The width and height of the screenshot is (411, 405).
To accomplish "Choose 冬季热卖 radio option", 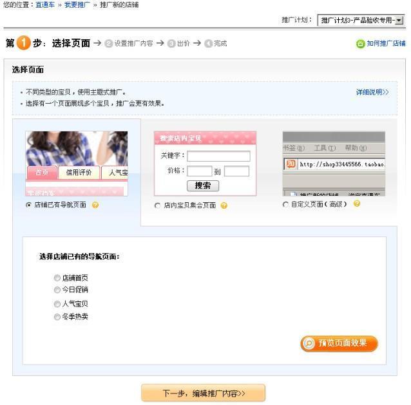I will pyautogui.click(x=57, y=317).
